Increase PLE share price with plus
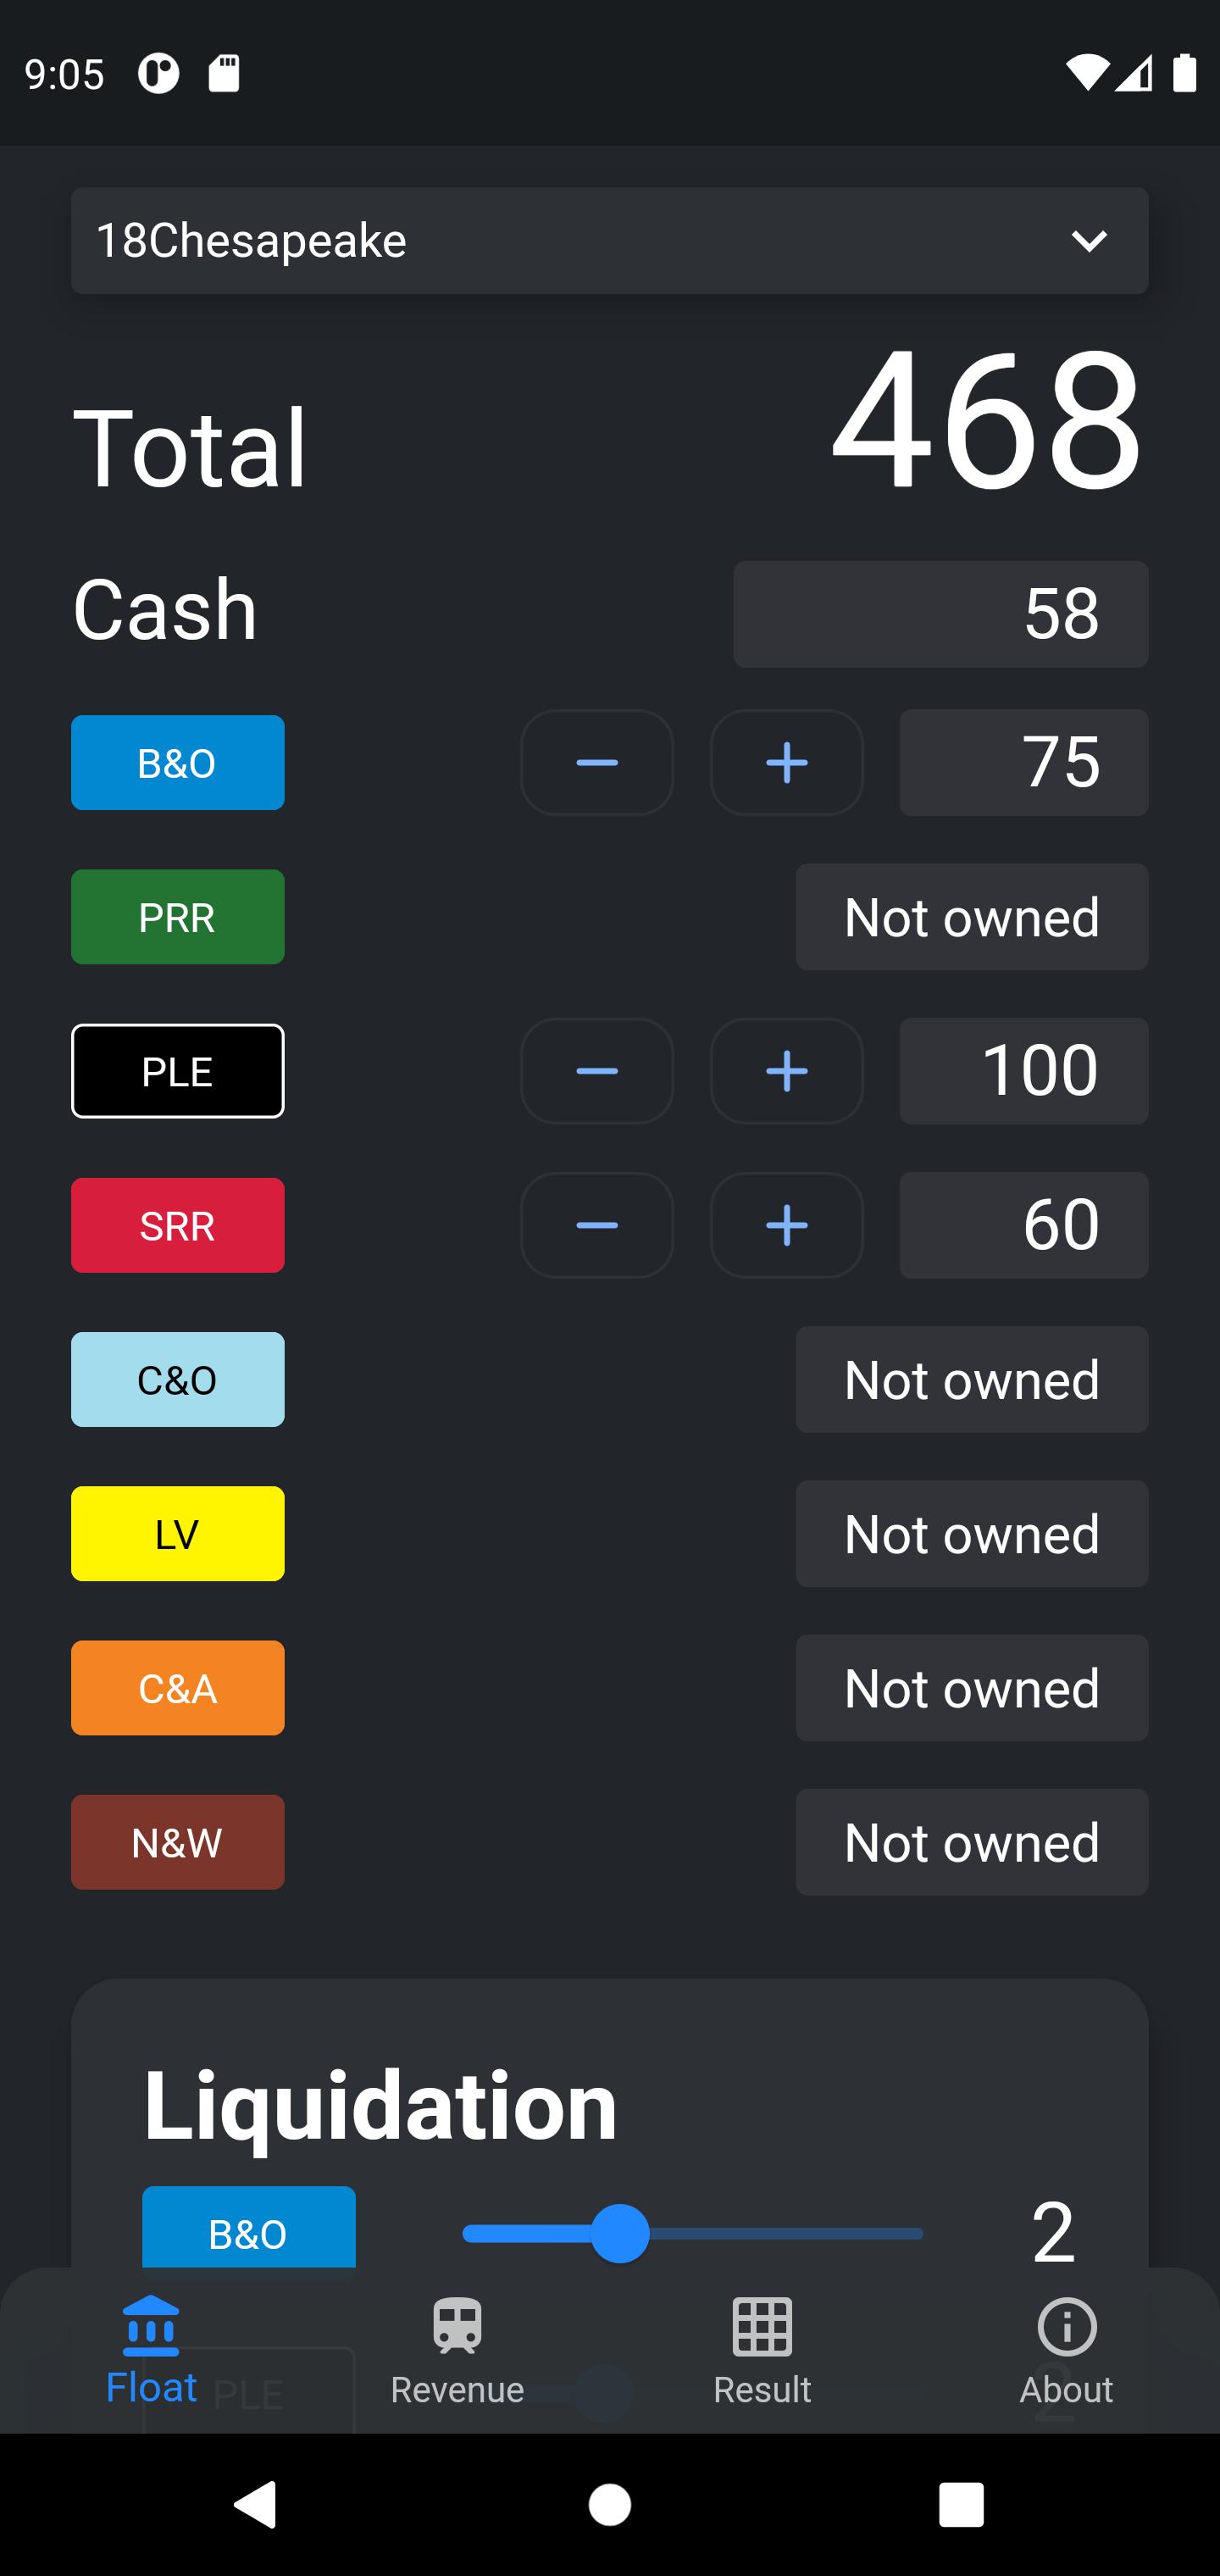Screen dimensions: 1220x2576 coord(787,1071)
